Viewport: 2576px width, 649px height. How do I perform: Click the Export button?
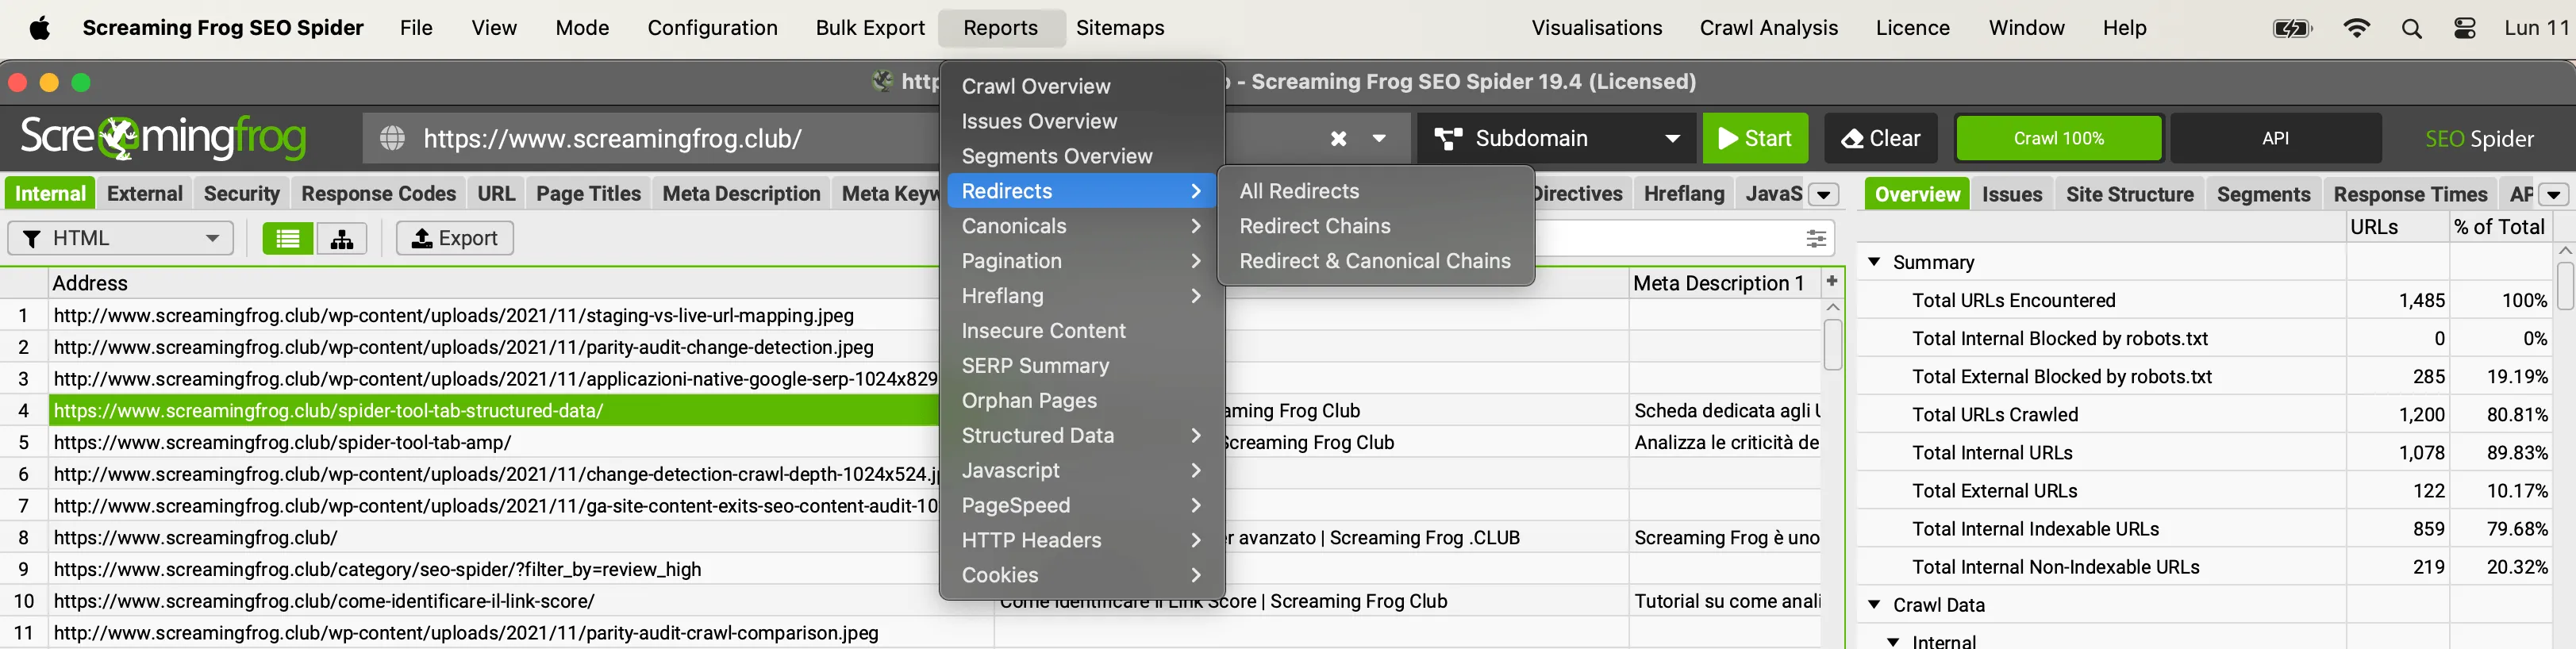(x=455, y=238)
